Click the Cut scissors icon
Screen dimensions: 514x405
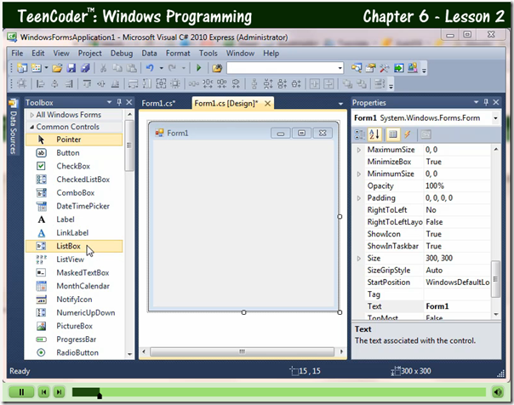103,68
